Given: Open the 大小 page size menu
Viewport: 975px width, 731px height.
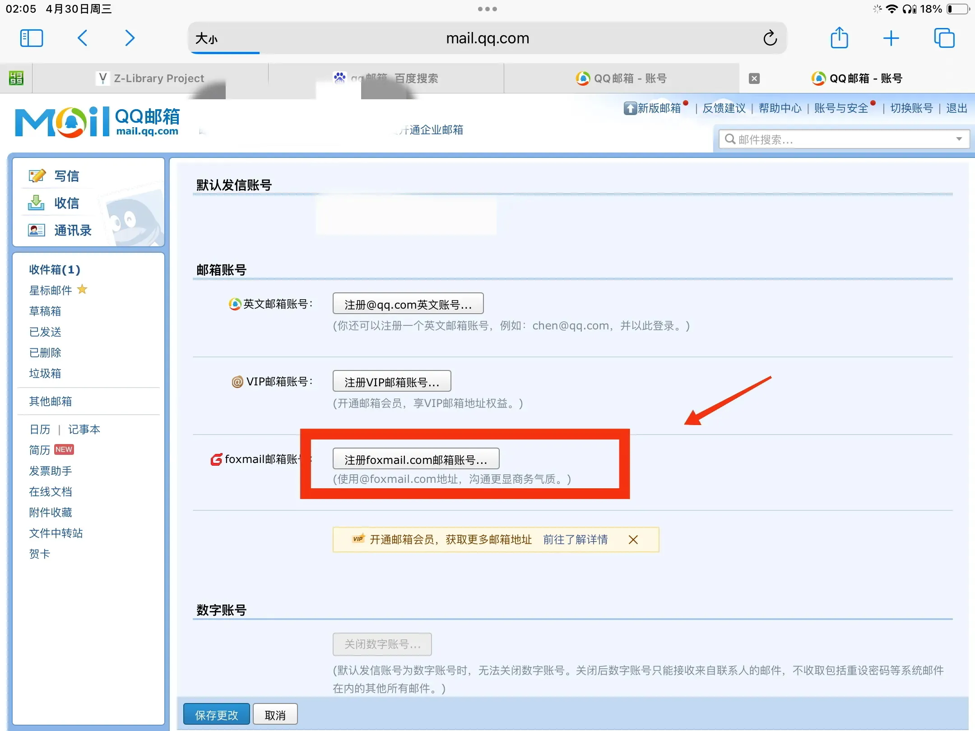Looking at the screenshot, I should [206, 39].
